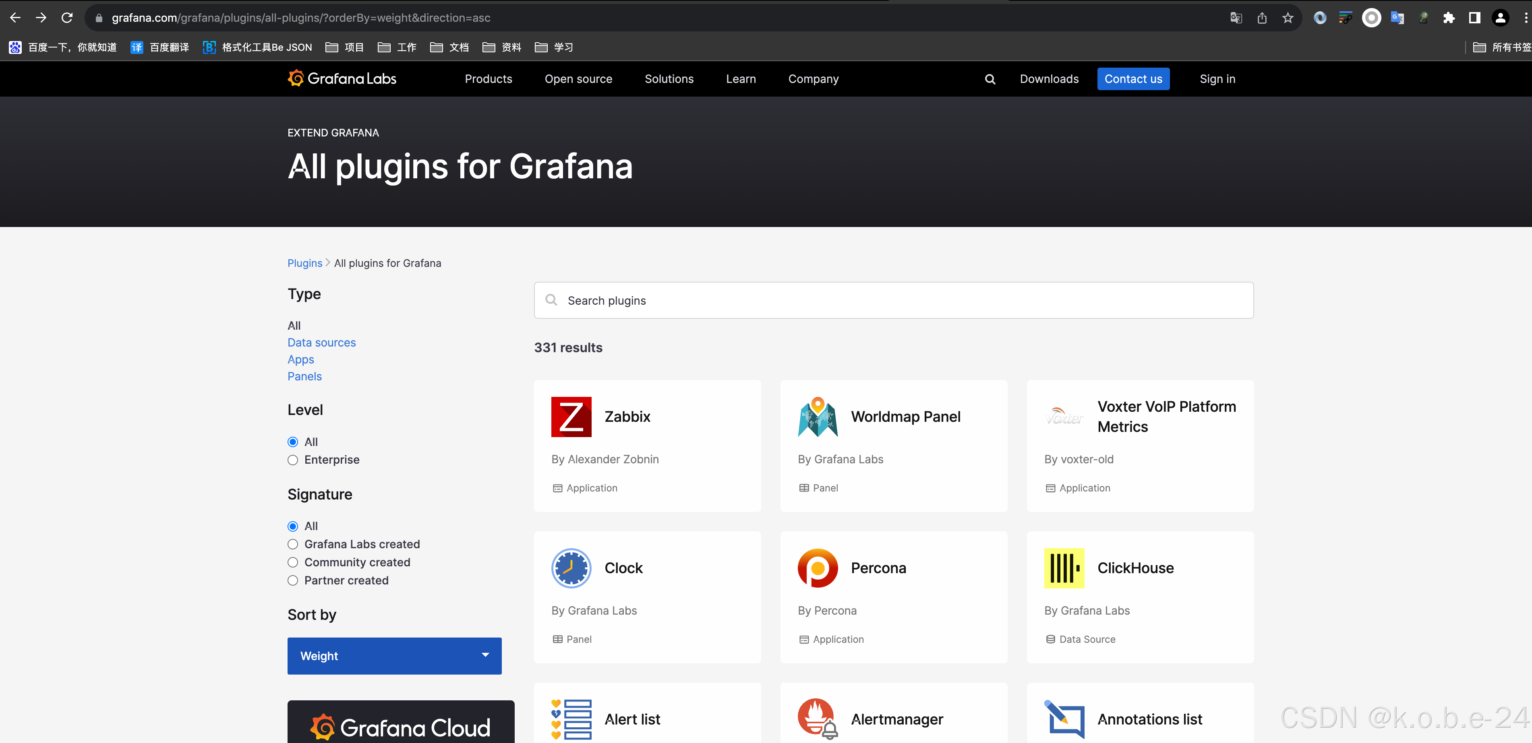This screenshot has width=1532, height=743.
Task: Select the Enterprise level radio button
Action: coord(293,460)
